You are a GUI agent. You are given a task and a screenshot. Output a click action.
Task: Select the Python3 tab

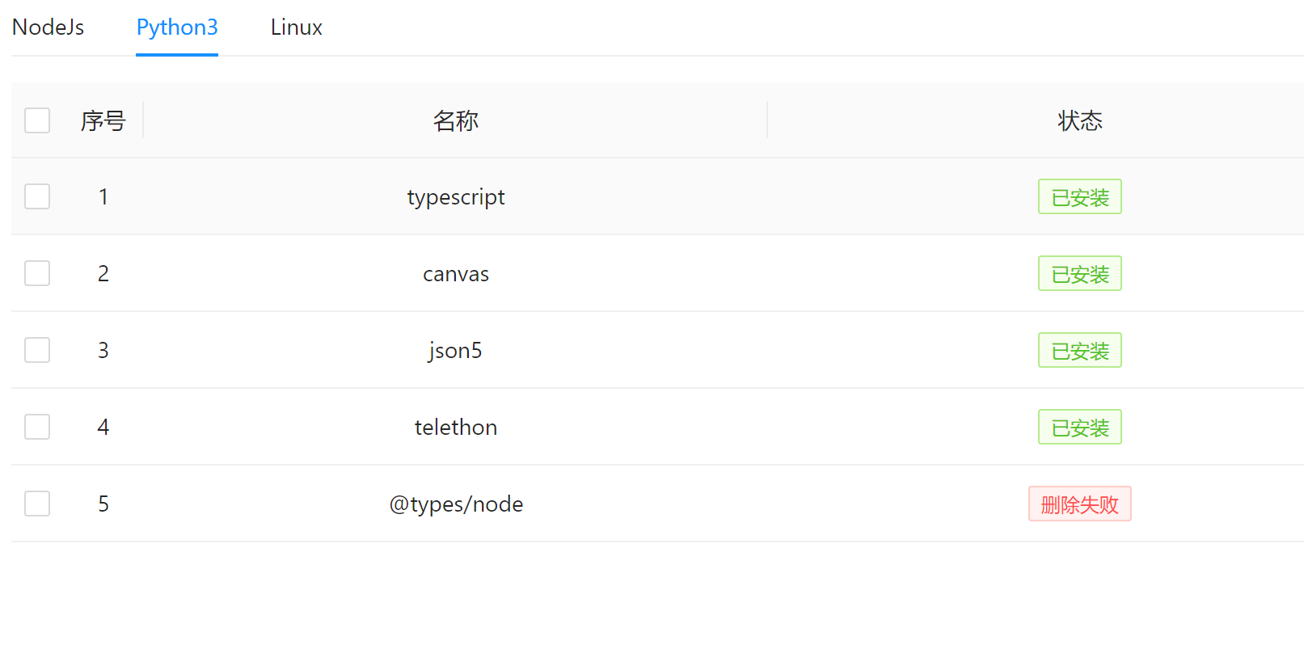coord(176,27)
